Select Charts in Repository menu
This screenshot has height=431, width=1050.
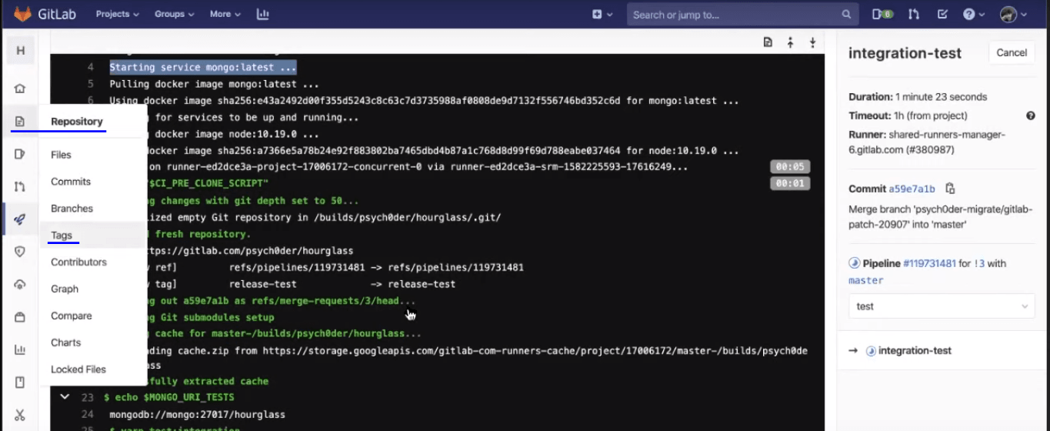click(x=66, y=342)
